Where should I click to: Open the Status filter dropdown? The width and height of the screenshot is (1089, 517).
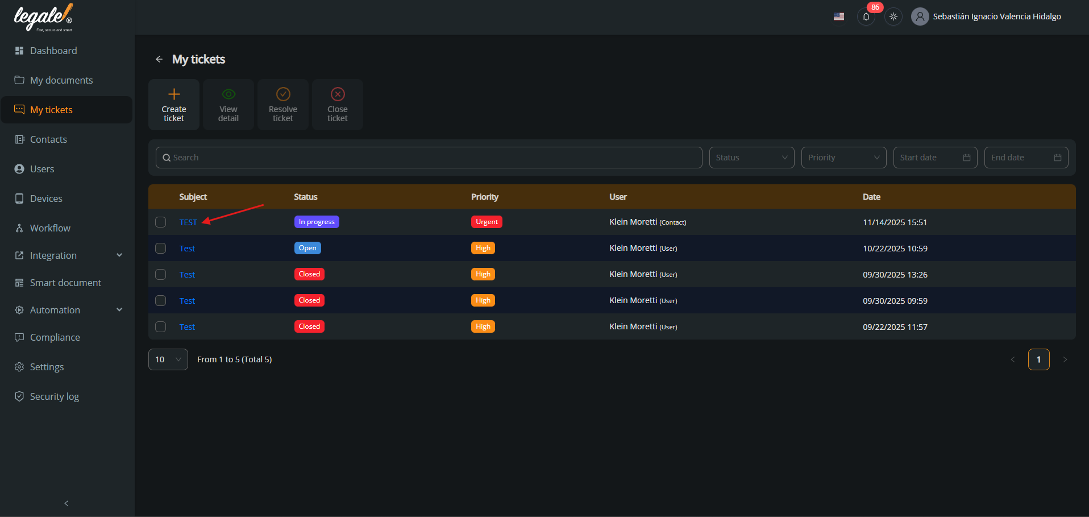click(x=751, y=158)
